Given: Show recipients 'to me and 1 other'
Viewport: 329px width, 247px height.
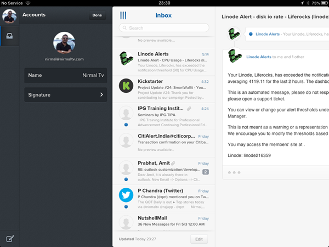Looking at the screenshot, I should (x=288, y=57).
